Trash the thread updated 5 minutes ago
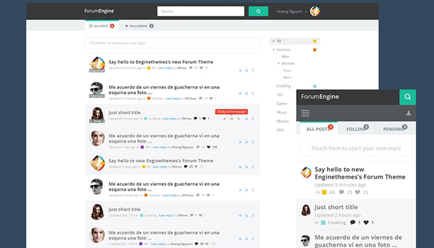434x248 pixels. tap(253, 93)
